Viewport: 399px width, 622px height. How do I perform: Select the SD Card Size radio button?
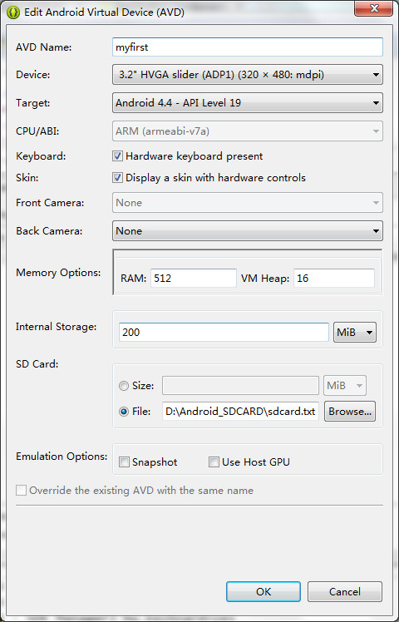click(124, 386)
